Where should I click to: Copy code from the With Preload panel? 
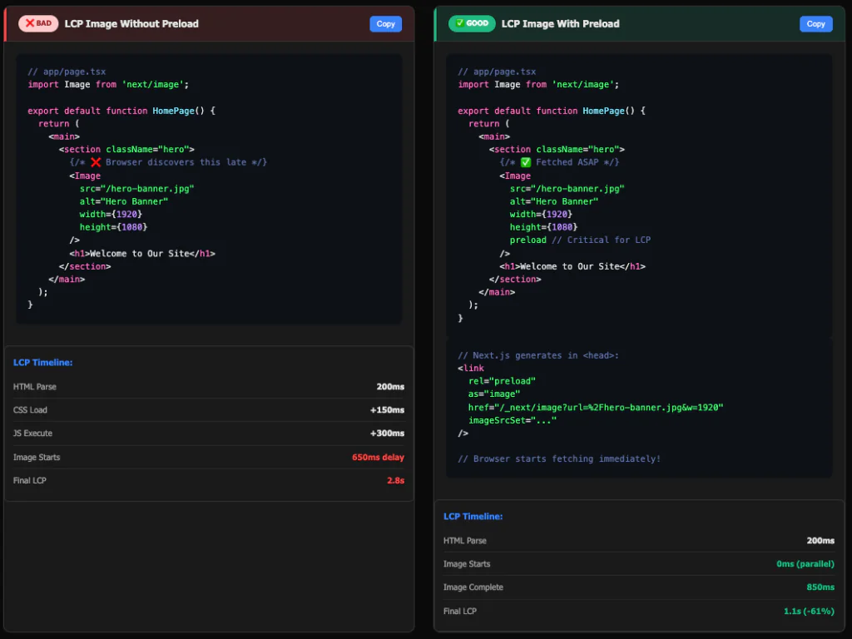pyautogui.click(x=815, y=23)
